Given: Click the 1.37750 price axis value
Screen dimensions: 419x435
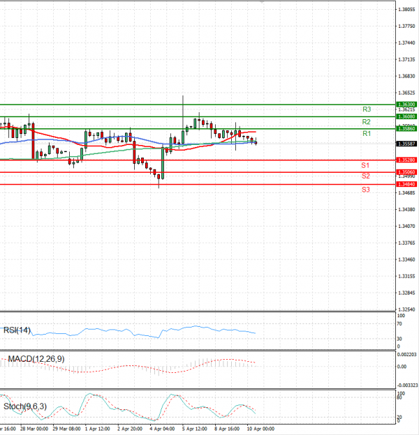Looking at the screenshot, I should coord(406,26).
